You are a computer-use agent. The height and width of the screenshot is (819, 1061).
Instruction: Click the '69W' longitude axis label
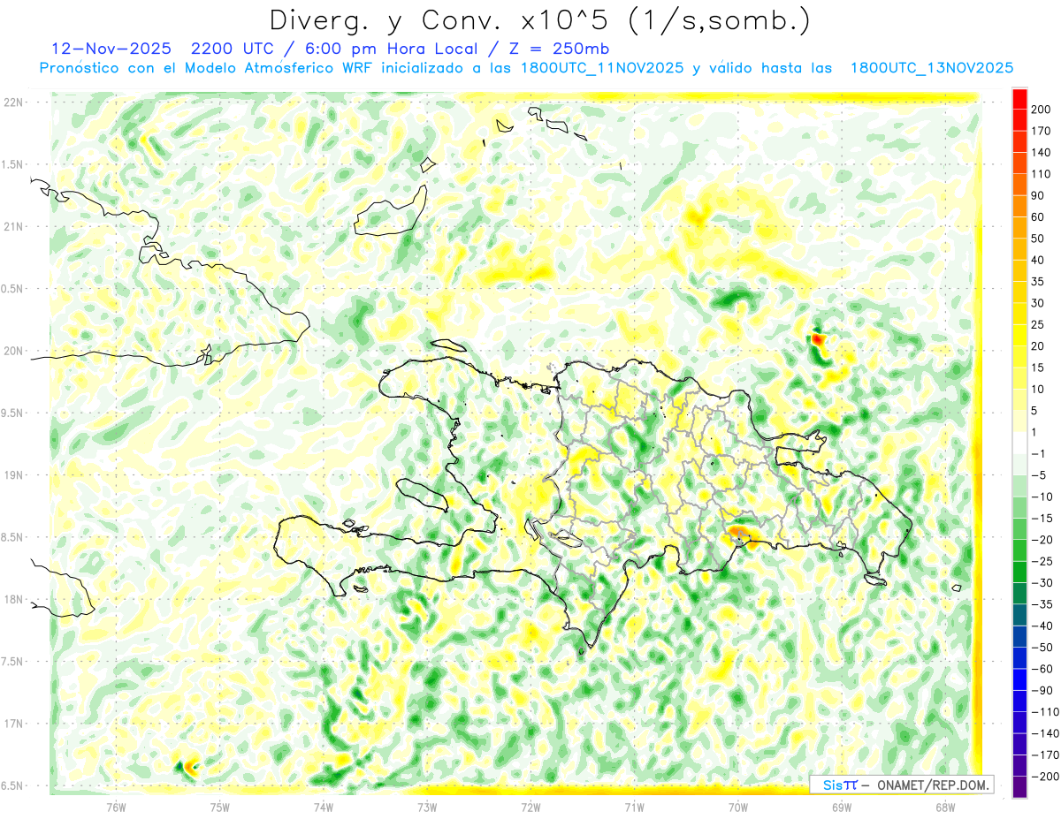[x=841, y=808]
